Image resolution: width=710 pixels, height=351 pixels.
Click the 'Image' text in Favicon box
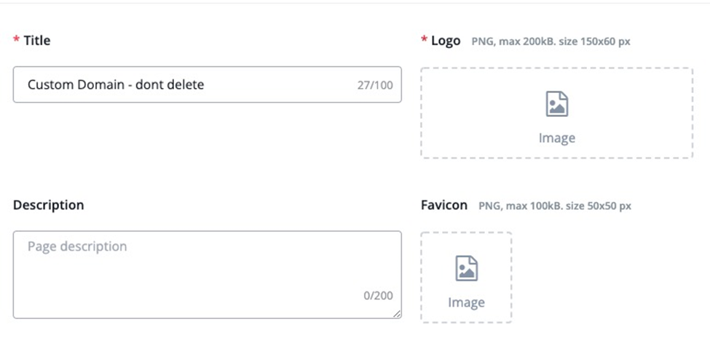[x=466, y=302]
